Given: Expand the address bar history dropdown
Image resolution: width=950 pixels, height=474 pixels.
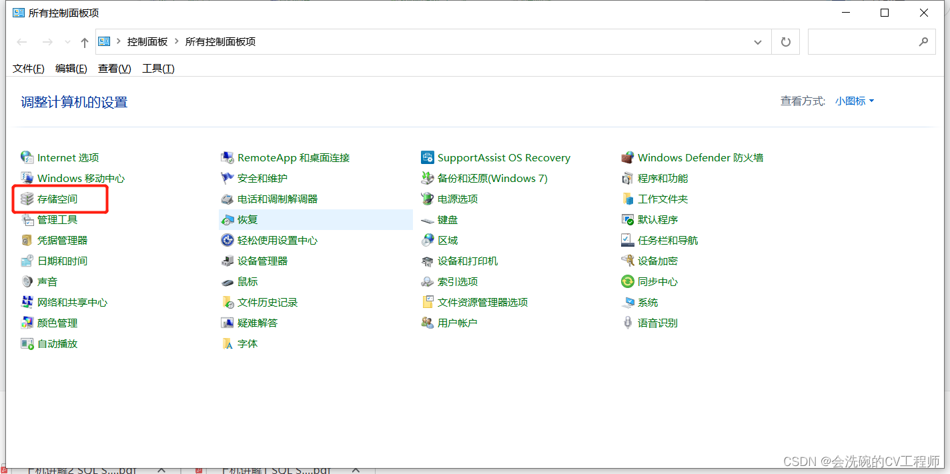Looking at the screenshot, I should [x=758, y=42].
